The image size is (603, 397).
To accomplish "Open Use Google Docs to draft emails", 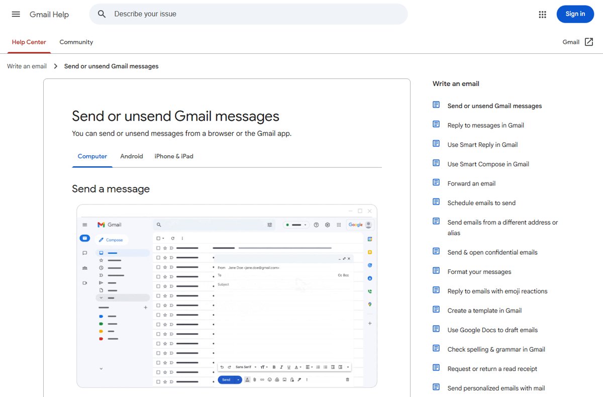I will (492, 330).
